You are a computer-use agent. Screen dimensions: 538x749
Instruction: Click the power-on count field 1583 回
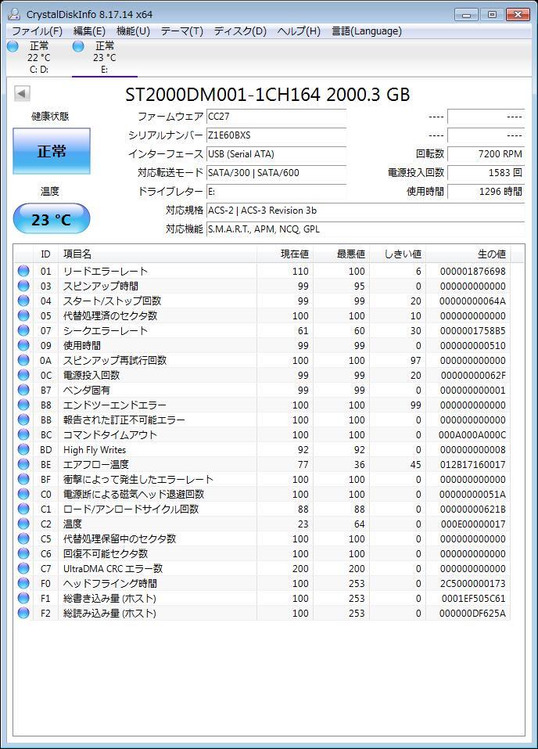point(486,173)
